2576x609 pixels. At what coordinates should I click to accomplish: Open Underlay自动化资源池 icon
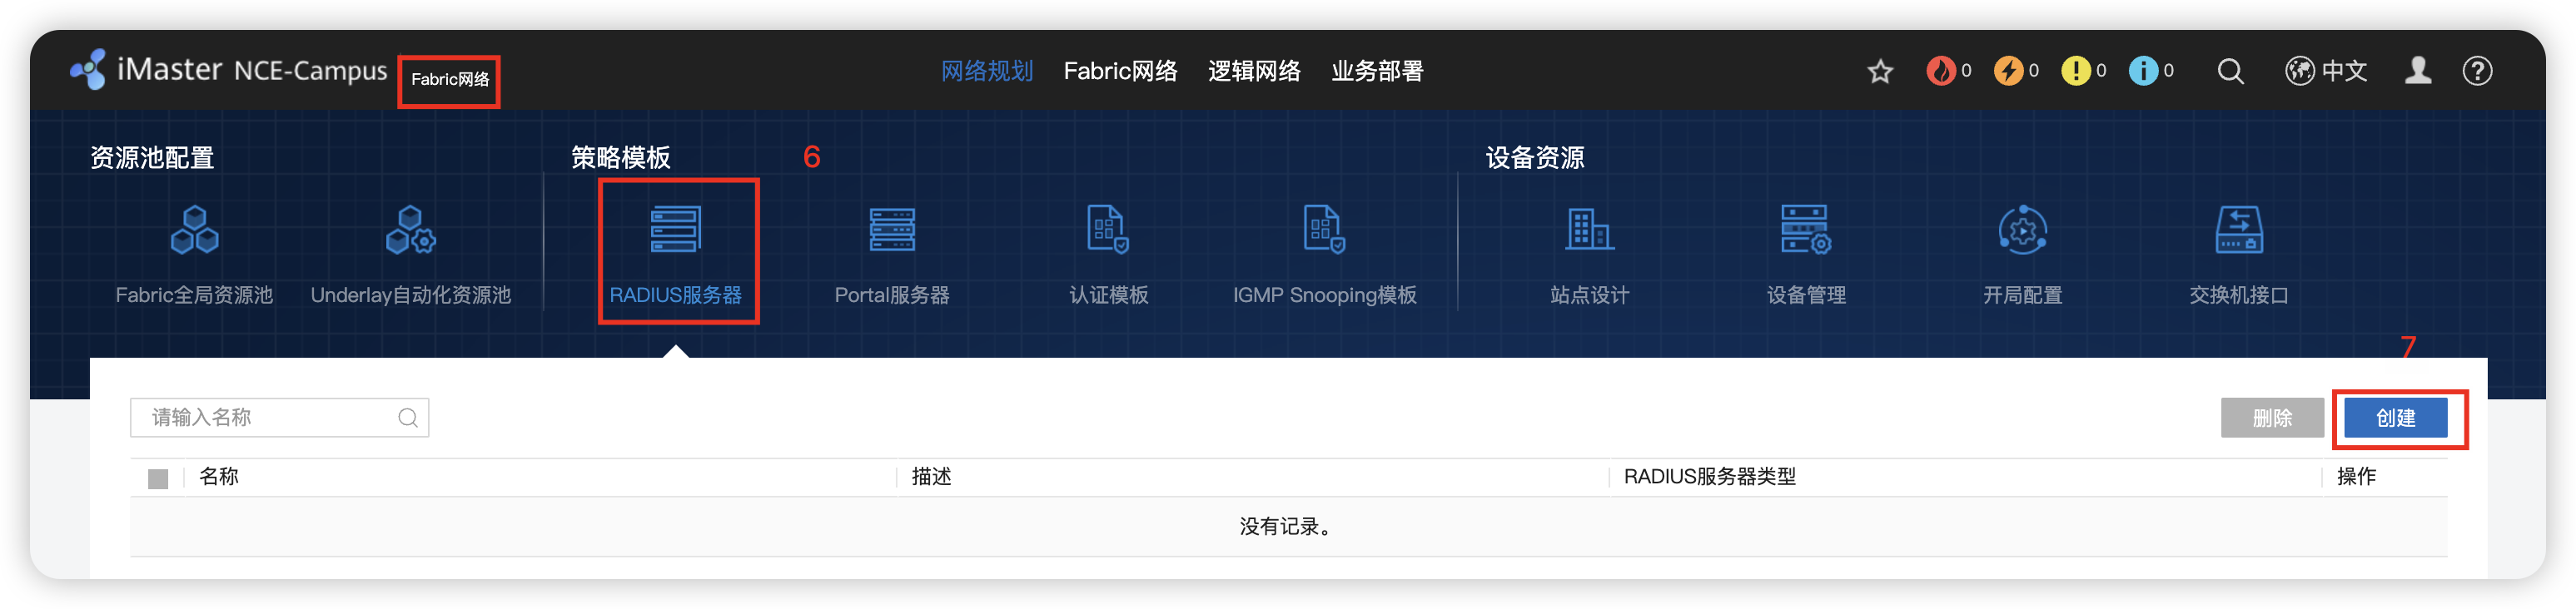coord(410,230)
